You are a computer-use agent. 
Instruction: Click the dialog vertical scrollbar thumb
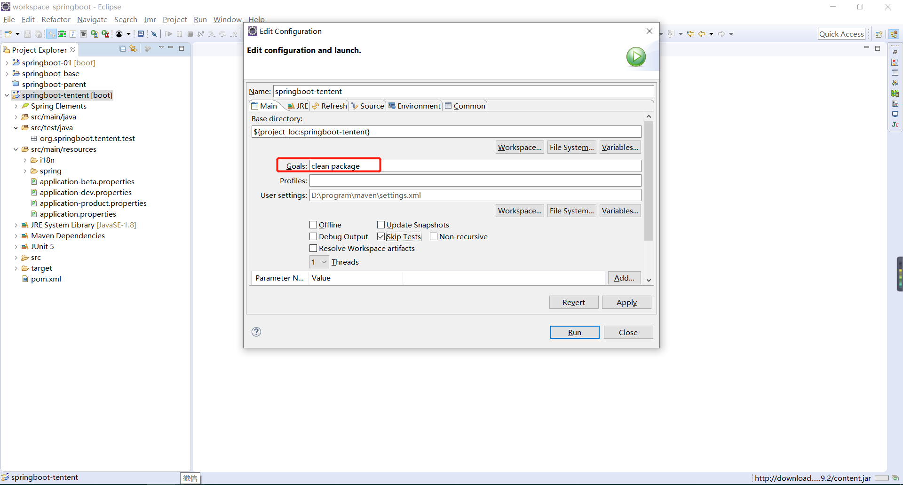(649, 181)
